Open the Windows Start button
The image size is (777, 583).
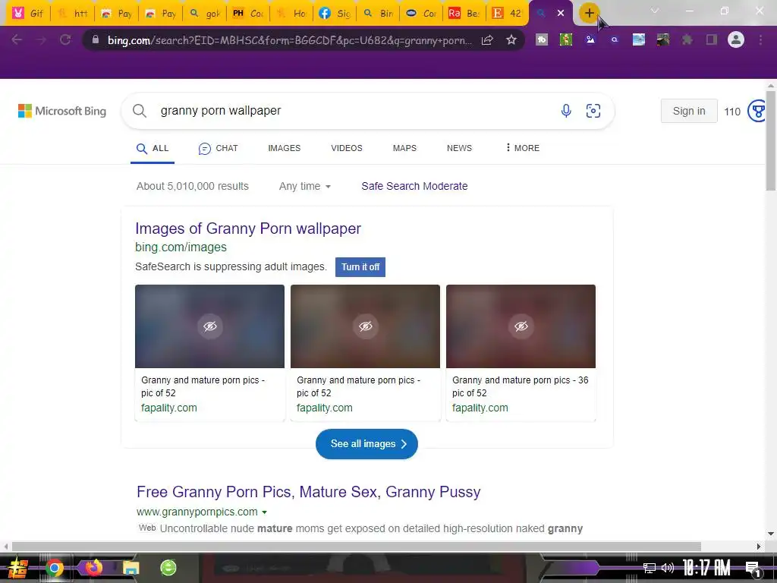[18, 568]
